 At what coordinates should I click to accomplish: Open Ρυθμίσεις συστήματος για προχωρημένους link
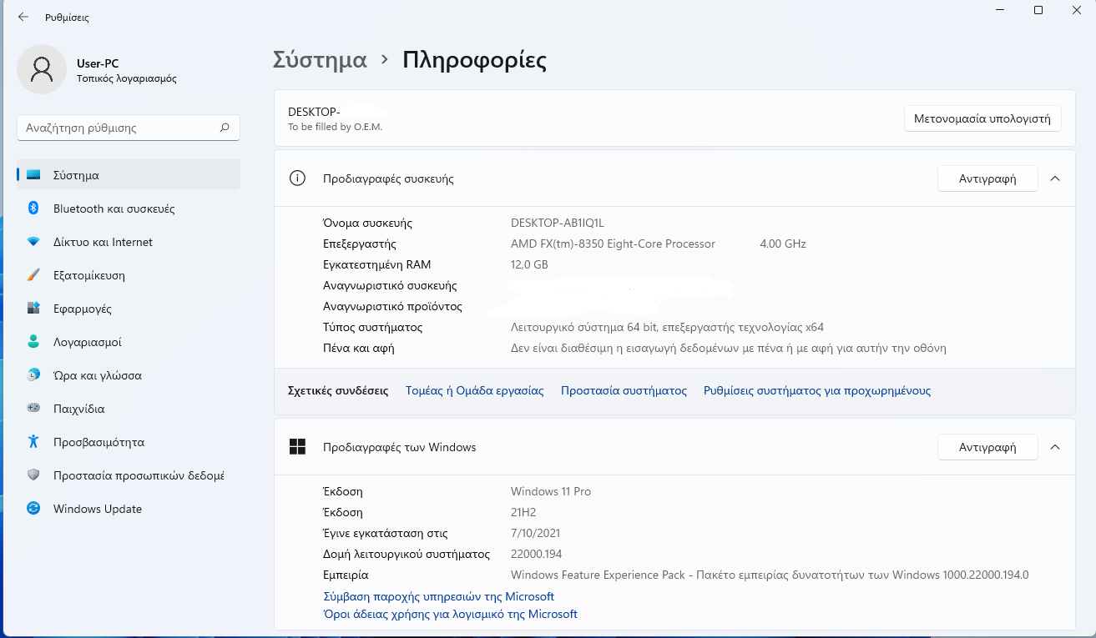pyautogui.click(x=817, y=390)
